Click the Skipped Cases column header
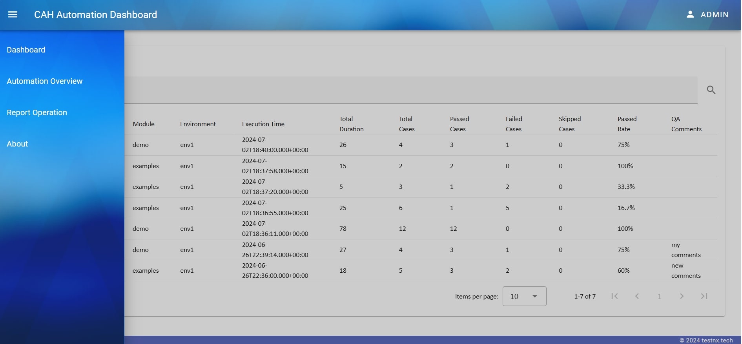Image resolution: width=742 pixels, height=344 pixels. pos(570,124)
